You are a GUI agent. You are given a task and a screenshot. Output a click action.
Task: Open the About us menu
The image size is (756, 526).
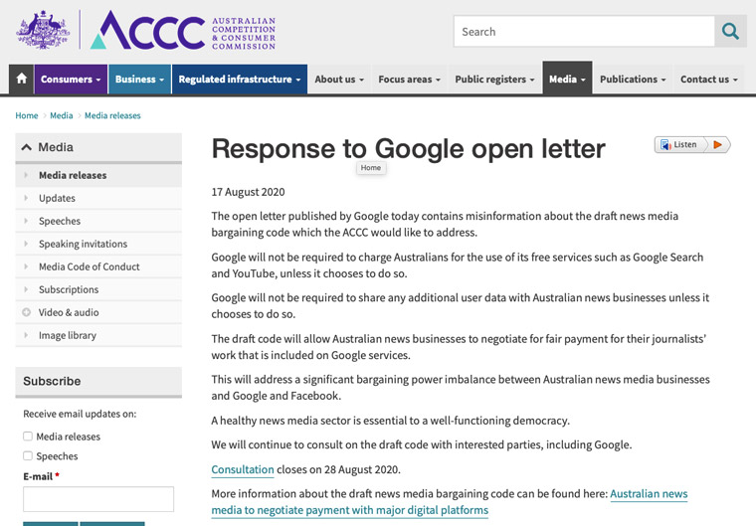point(339,80)
